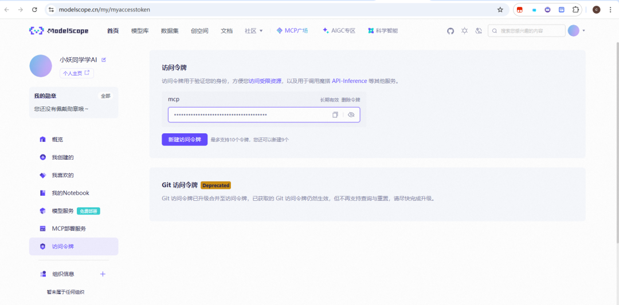Image resolution: width=619 pixels, height=305 pixels.
Task: Open 文档 in top navigation
Action: click(x=226, y=31)
